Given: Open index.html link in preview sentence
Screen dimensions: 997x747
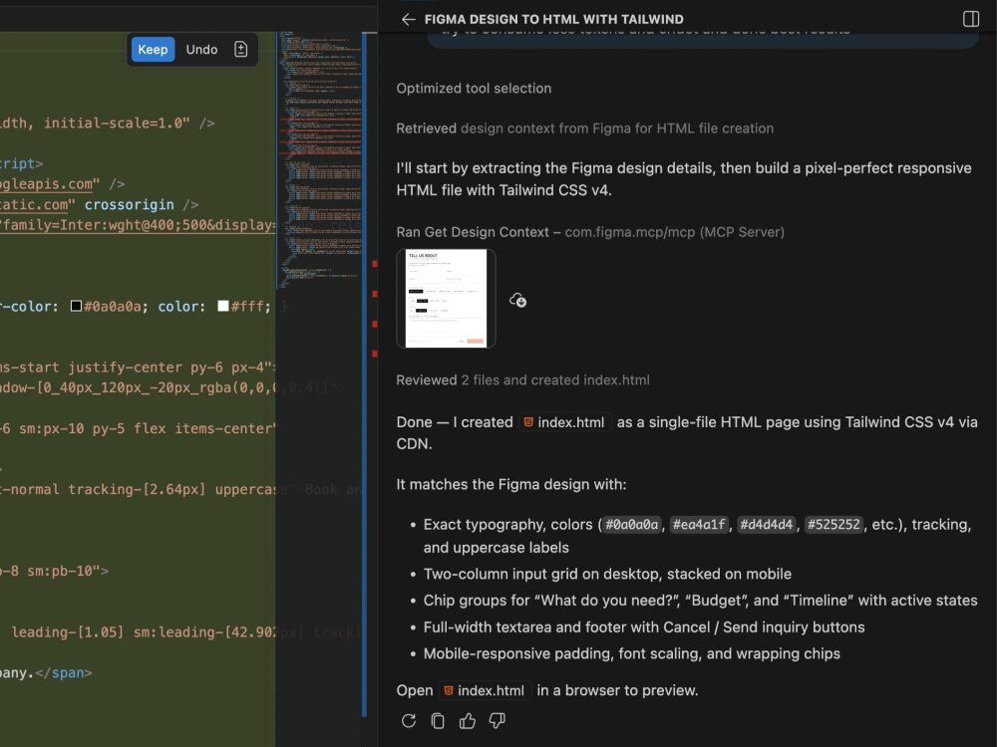Looking at the screenshot, I should 486,690.
